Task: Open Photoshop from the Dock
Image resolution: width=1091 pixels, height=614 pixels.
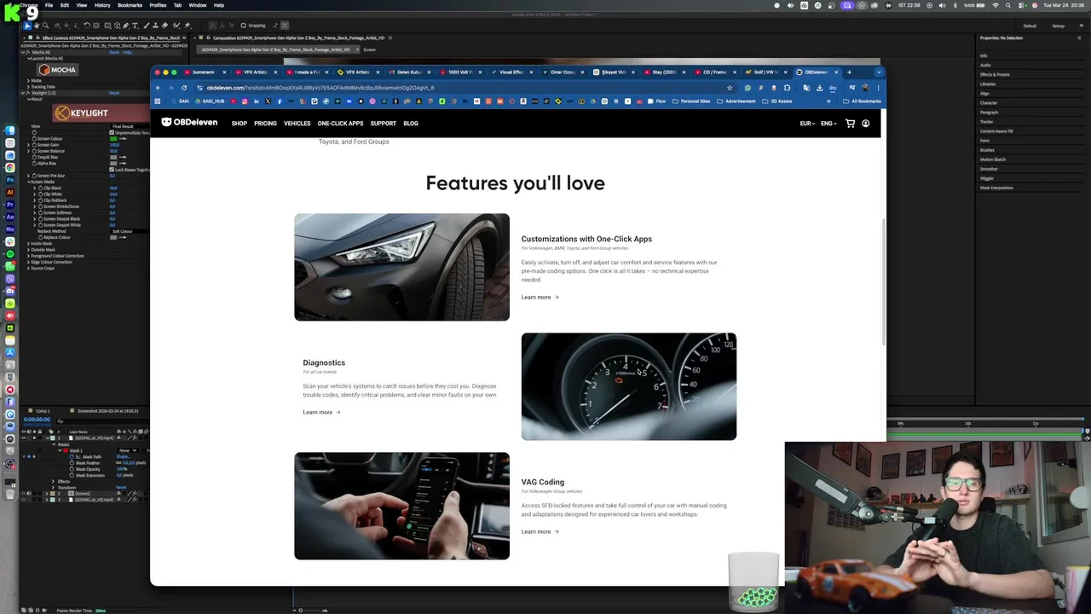Action: (10, 180)
